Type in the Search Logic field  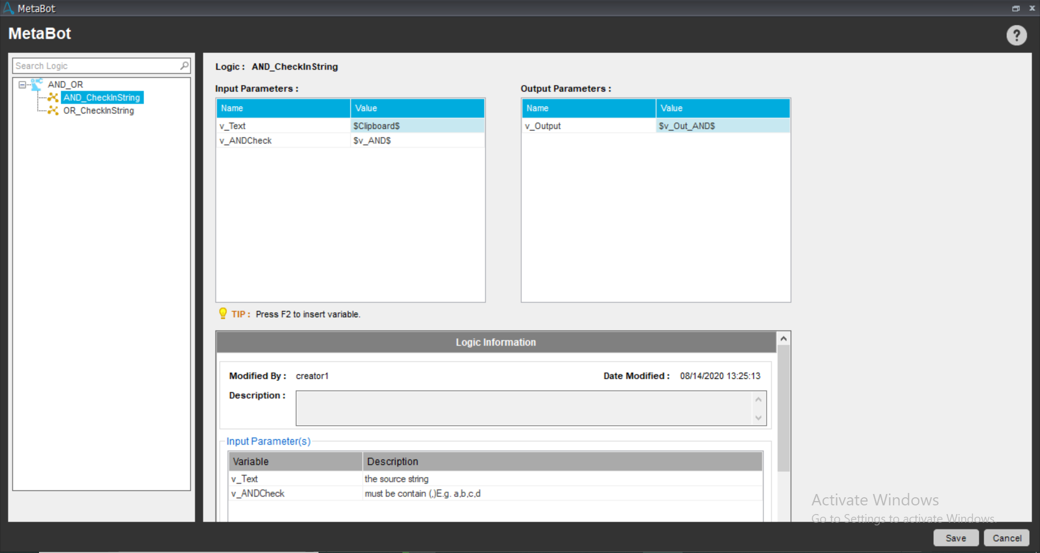96,65
